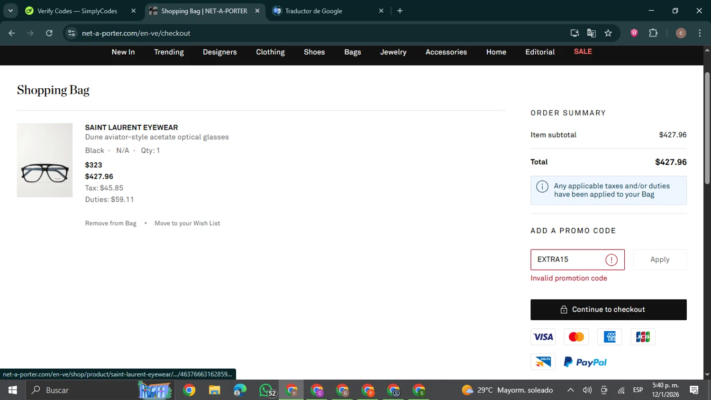Click Continue to checkout button

point(609,309)
